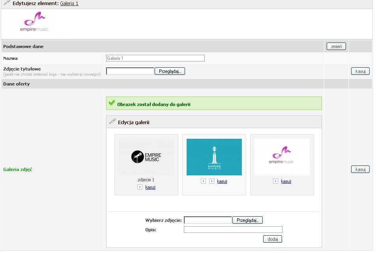Focus the Nazwa input field
Screen dimensions: 376x253
[155, 58]
